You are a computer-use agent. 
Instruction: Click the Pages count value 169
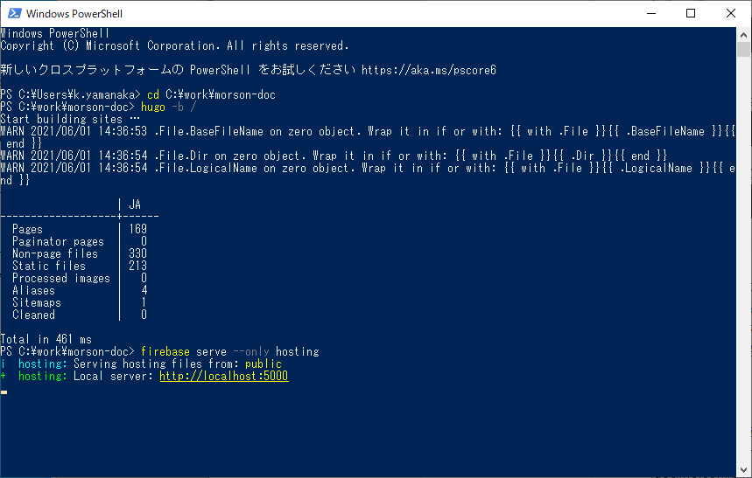[137, 229]
